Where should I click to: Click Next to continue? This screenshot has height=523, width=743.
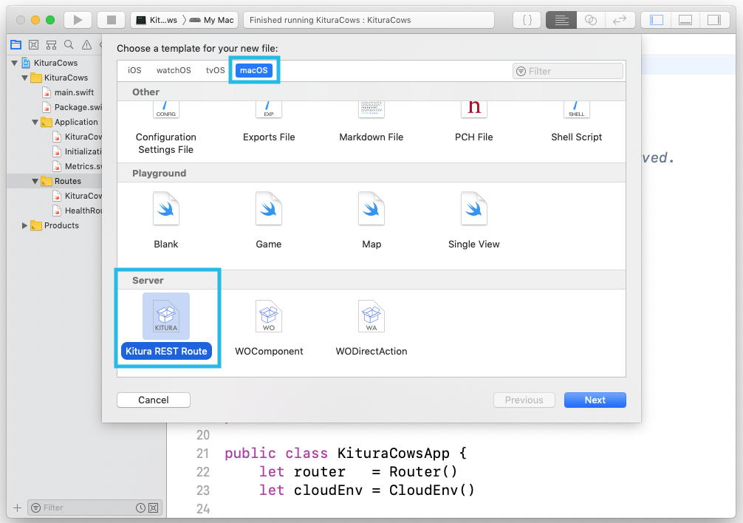pyautogui.click(x=595, y=400)
